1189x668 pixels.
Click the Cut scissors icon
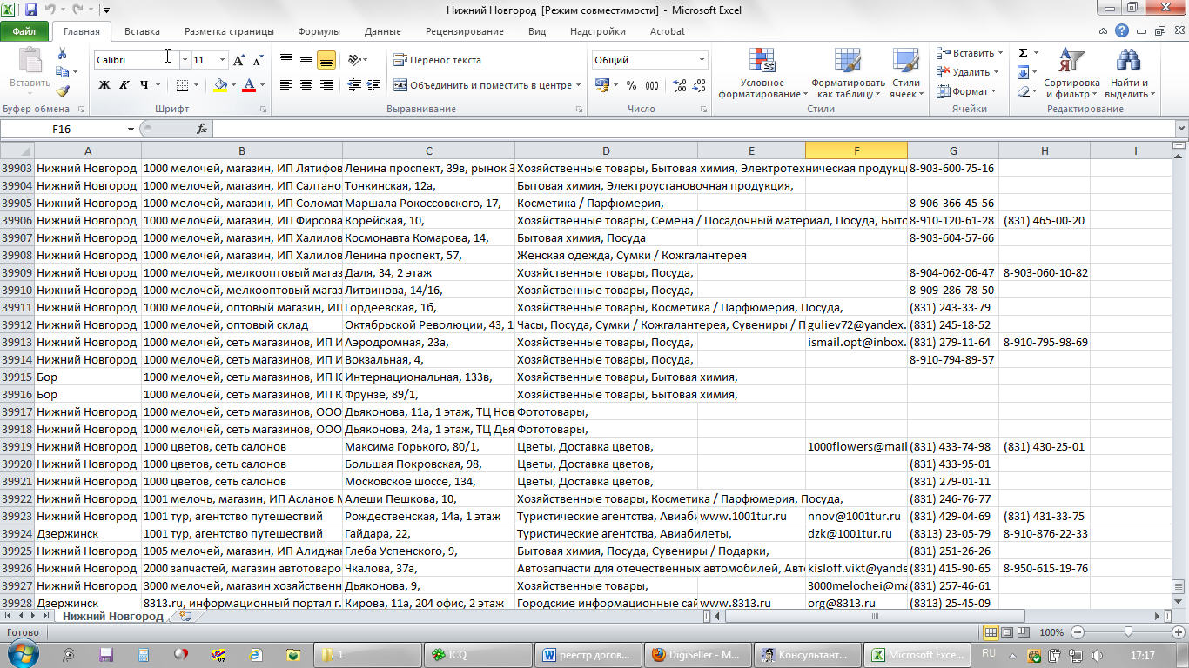63,53
